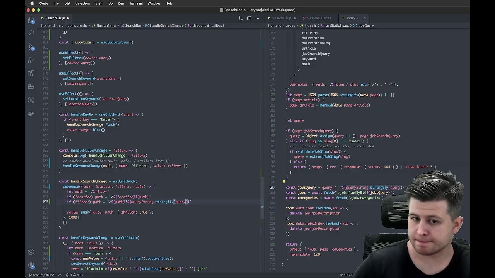This screenshot has height=278, width=495.
Task: Click line number 195 in left editor
Action: click(x=45, y=202)
